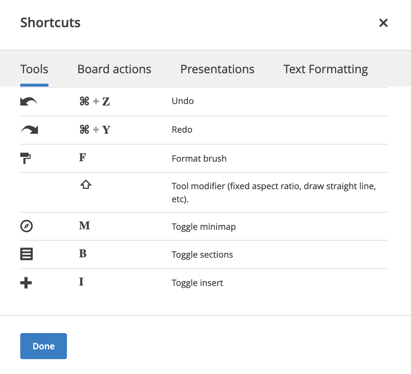The width and height of the screenshot is (411, 374).
Task: Click the Undo arrow icon
Action: click(29, 101)
